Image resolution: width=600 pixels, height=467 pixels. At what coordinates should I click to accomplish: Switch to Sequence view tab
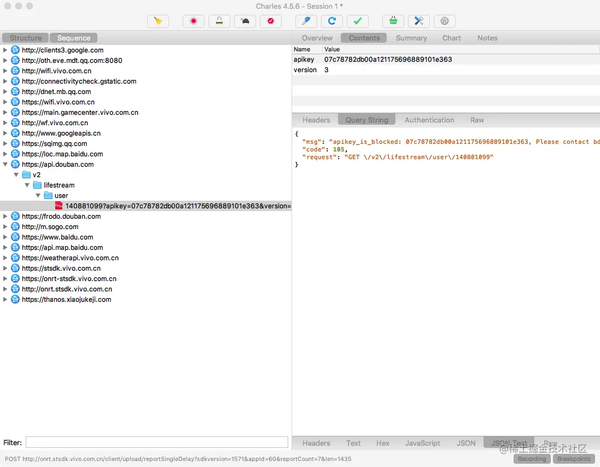click(x=74, y=38)
